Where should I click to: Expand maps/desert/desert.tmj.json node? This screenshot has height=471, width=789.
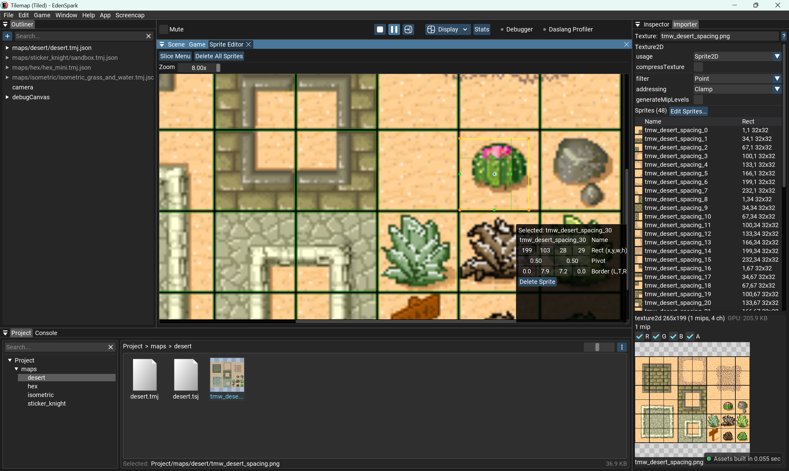[7, 48]
